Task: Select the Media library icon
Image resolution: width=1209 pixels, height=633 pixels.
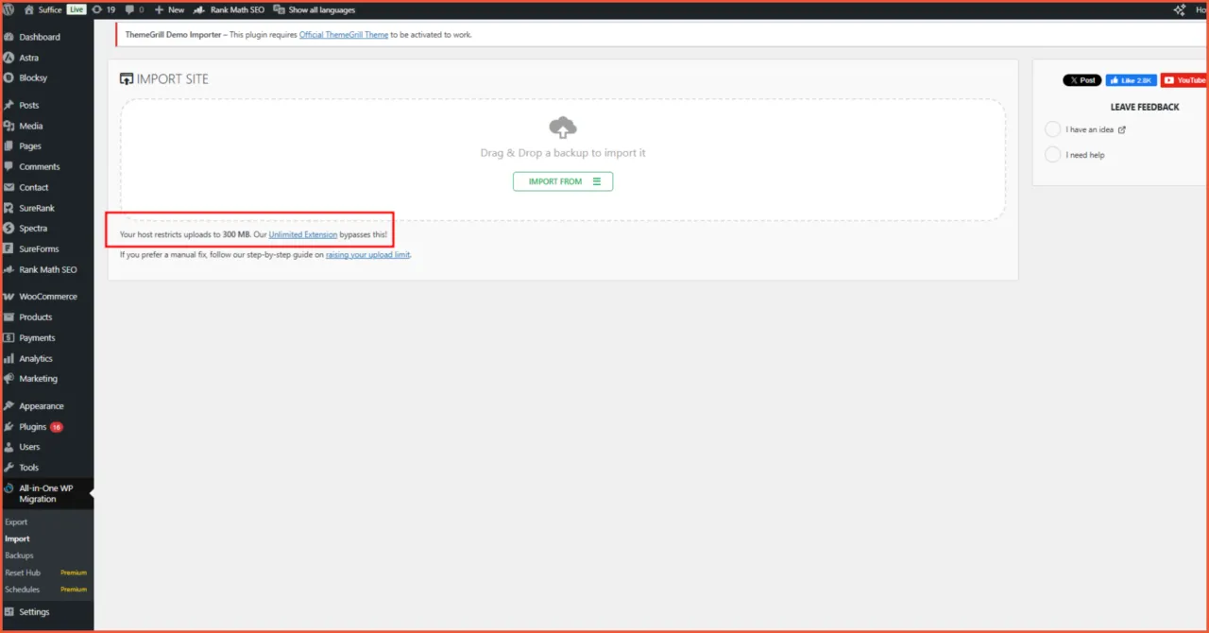Action: click(10, 125)
